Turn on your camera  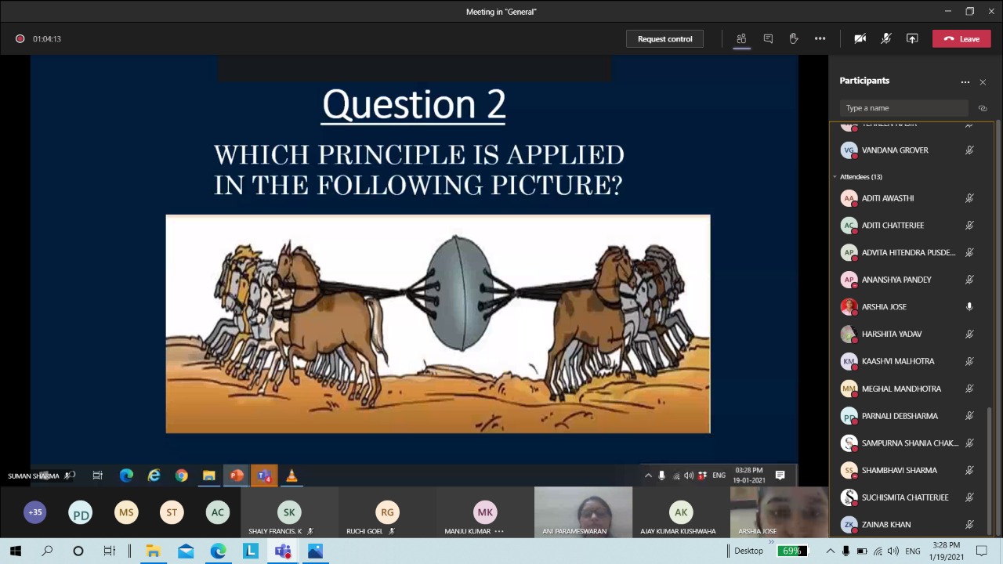pos(860,38)
